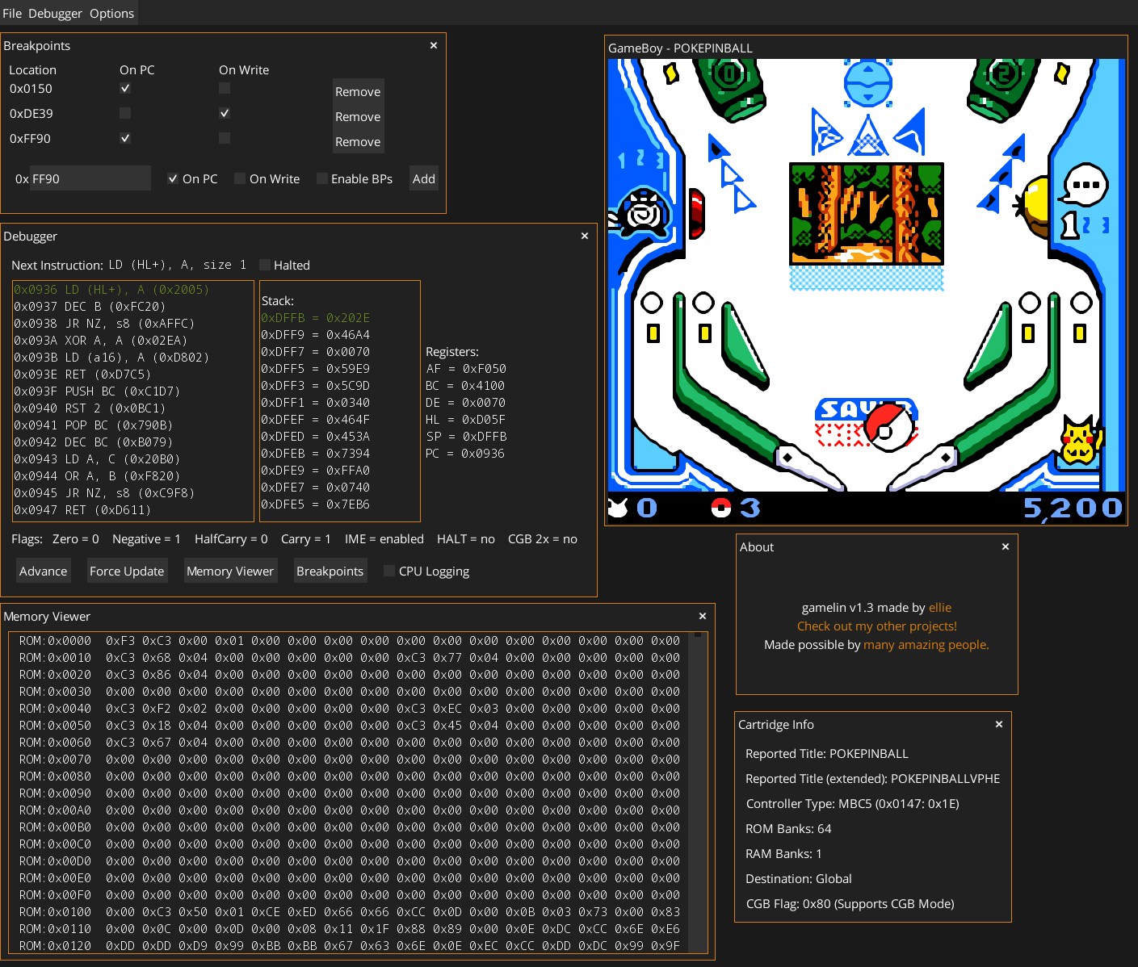Viewport: 1138px width, 967px height.
Task: Click the Pikachu saver icon in game
Action: click(1080, 442)
